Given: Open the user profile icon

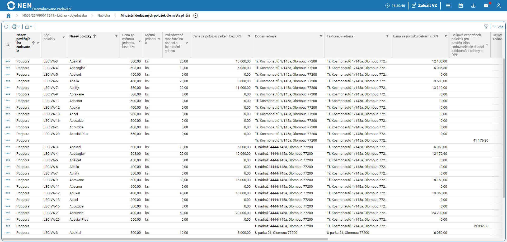Looking at the screenshot, I should pyautogui.click(x=499, y=6).
